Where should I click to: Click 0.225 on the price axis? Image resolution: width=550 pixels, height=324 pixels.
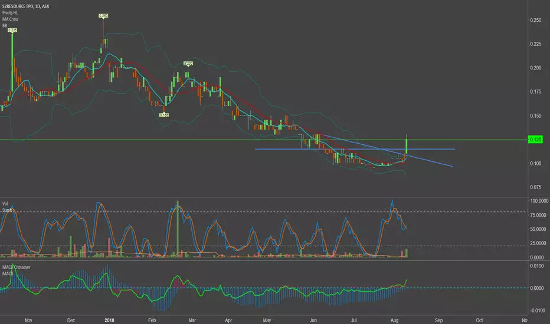point(535,44)
